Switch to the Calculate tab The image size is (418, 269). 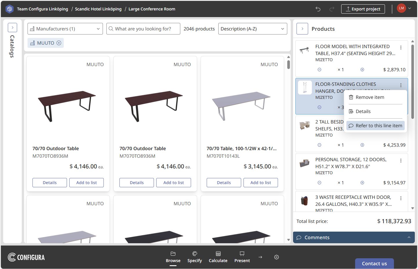[x=218, y=257]
